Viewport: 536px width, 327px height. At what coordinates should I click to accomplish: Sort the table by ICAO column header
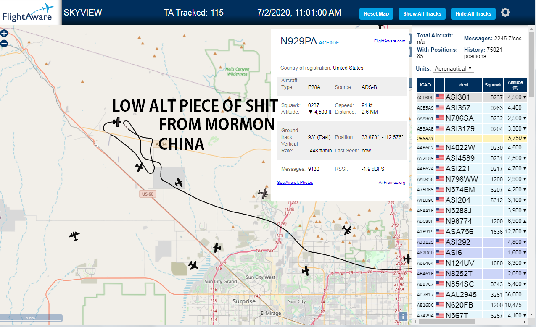pyautogui.click(x=425, y=85)
